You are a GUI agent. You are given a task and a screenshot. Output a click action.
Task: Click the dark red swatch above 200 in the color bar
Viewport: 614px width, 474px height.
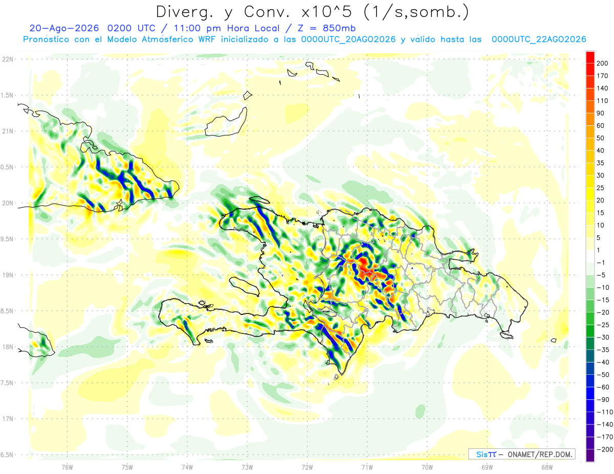pos(590,57)
